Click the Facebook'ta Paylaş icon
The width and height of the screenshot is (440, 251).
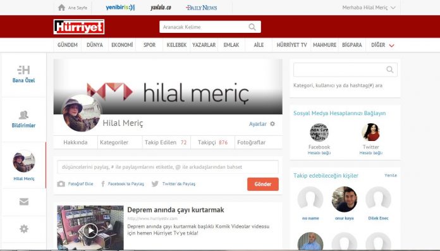point(103,184)
